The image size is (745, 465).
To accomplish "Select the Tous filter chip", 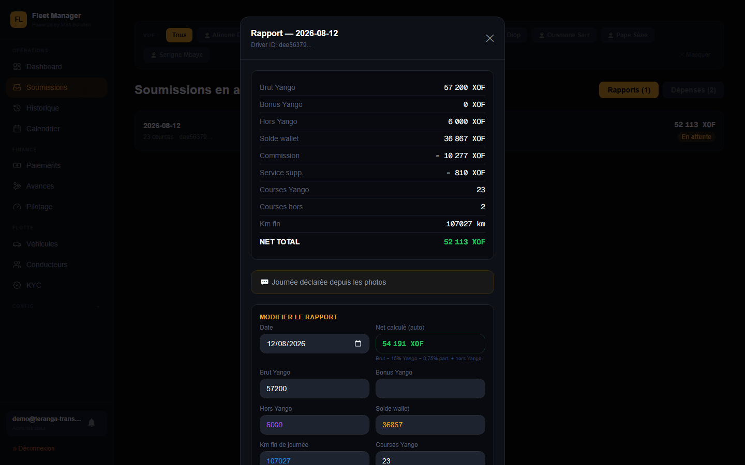I will click(x=179, y=35).
